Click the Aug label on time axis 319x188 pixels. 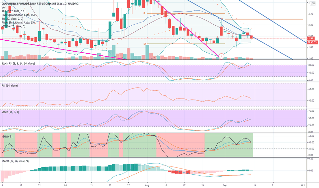point(147,185)
